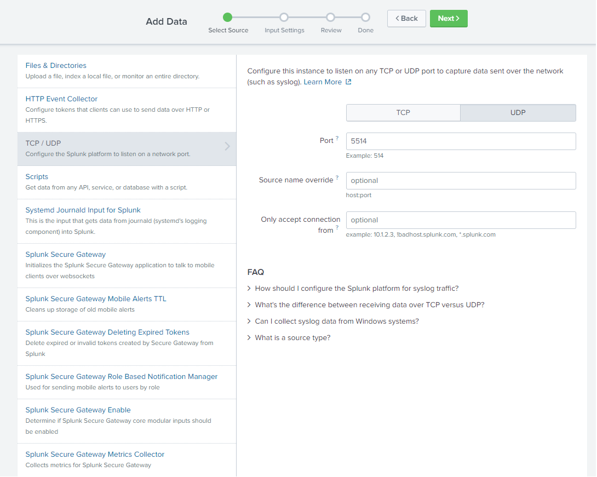Switch the protocol to UDP
Image resolution: width=597 pixels, height=477 pixels.
pos(518,112)
